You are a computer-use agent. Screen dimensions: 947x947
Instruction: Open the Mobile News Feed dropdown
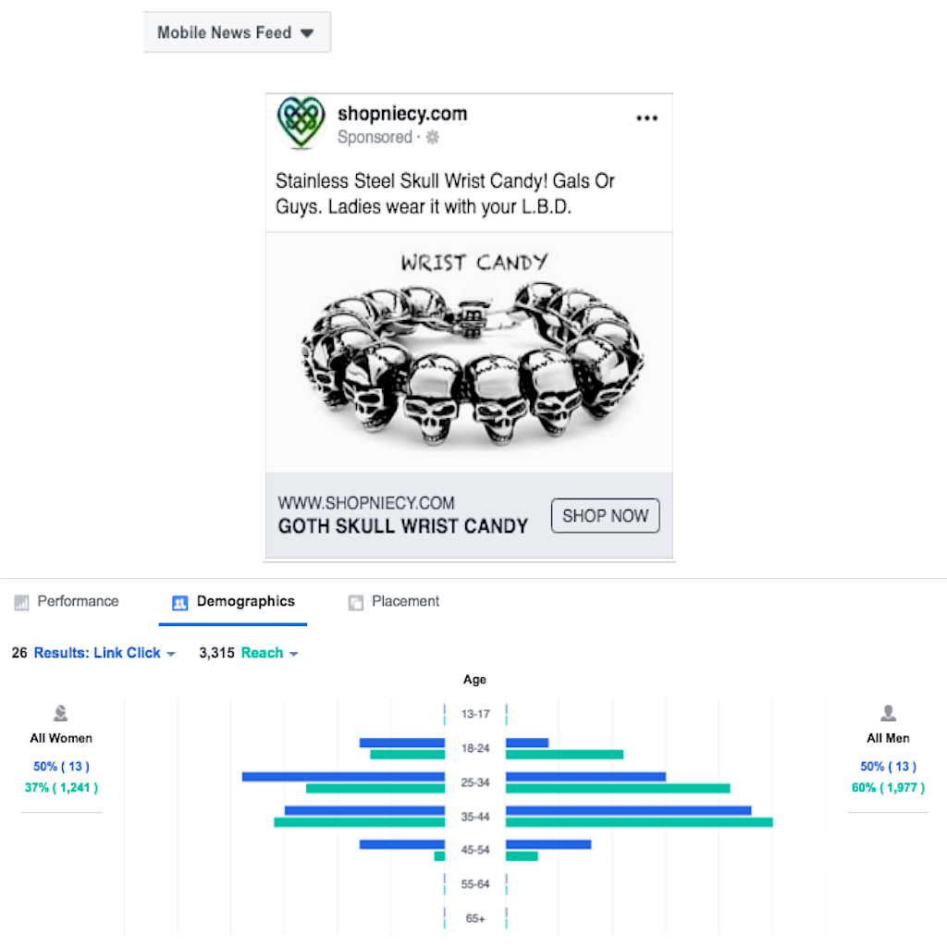tap(237, 32)
